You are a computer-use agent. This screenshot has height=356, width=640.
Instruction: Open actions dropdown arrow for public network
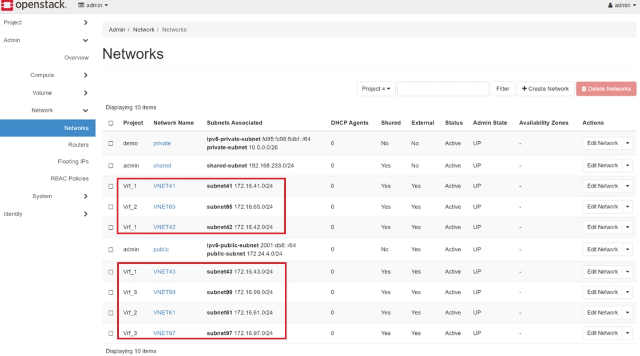tap(628, 249)
